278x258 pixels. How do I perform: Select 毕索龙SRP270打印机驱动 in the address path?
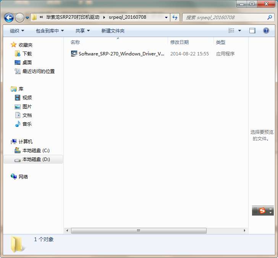(73, 17)
